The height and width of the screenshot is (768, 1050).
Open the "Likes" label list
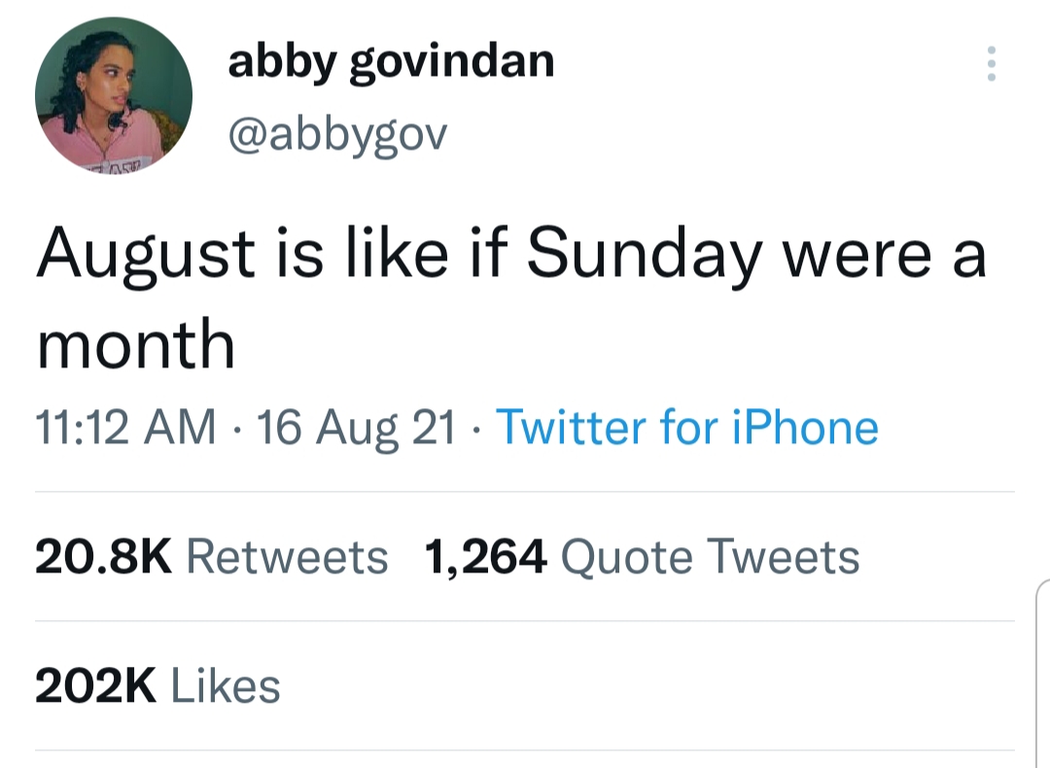(226, 686)
